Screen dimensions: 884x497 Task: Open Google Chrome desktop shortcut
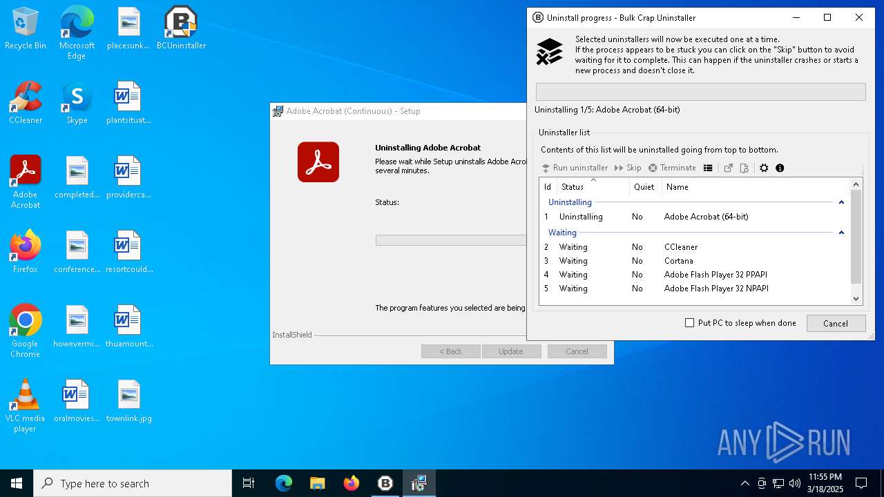pyautogui.click(x=26, y=331)
